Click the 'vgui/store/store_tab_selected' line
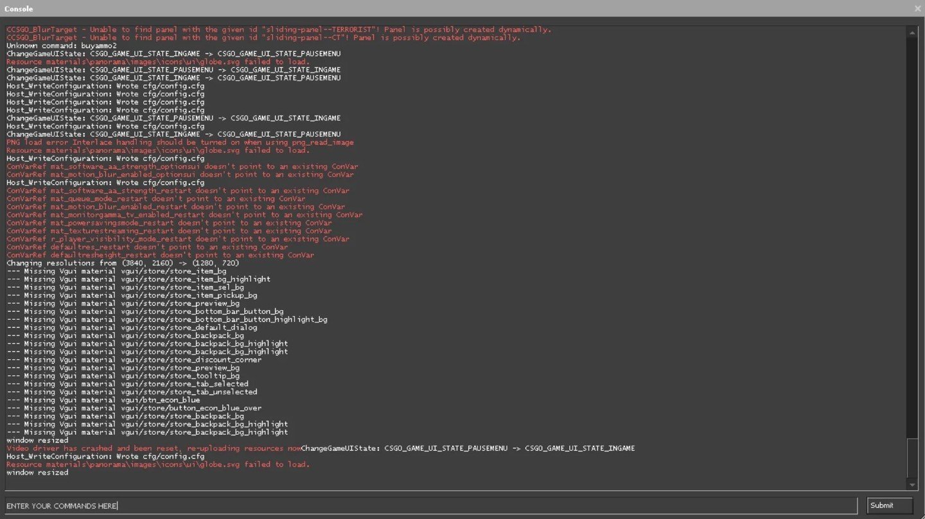 pos(127,384)
